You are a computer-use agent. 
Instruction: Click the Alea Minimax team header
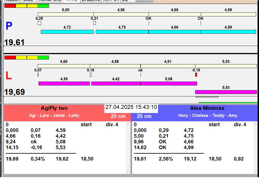click(x=207, y=108)
